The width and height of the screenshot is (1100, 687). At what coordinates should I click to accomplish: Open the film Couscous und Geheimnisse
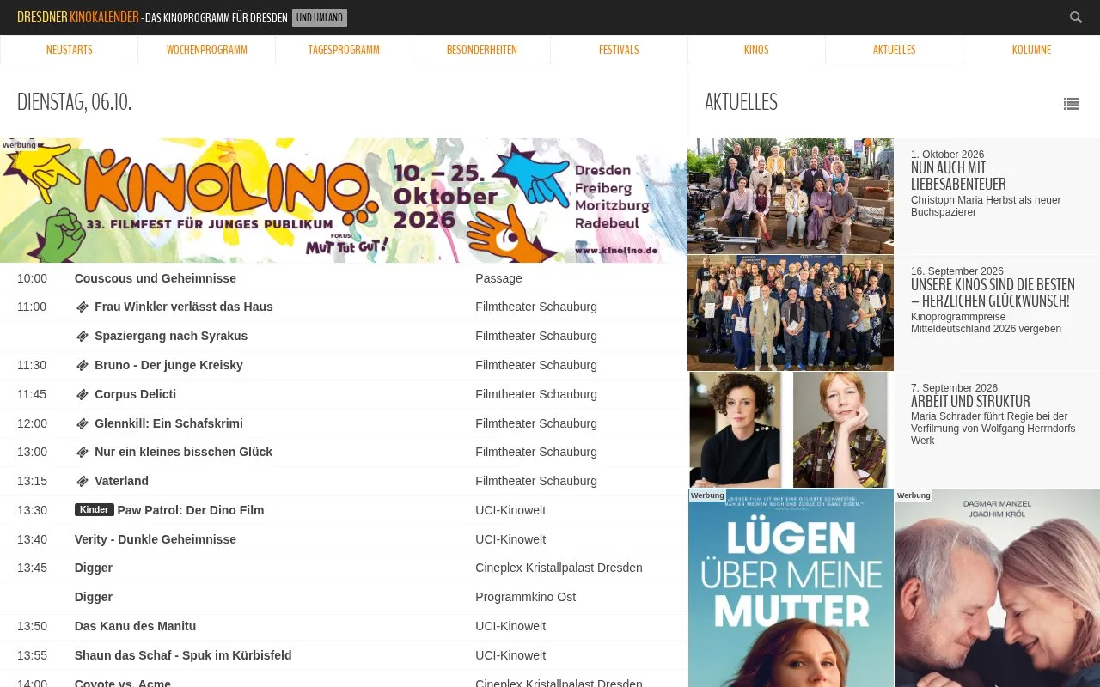pos(156,278)
